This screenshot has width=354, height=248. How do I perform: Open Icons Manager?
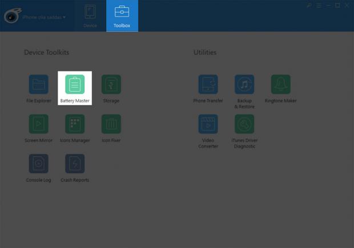coord(75,124)
